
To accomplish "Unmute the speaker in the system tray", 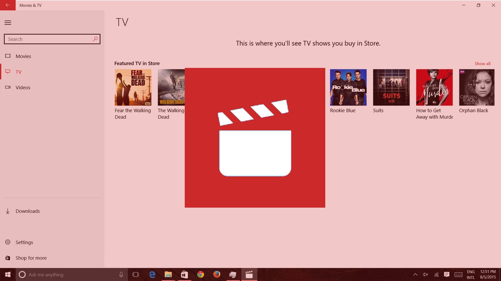I will 425,275.
